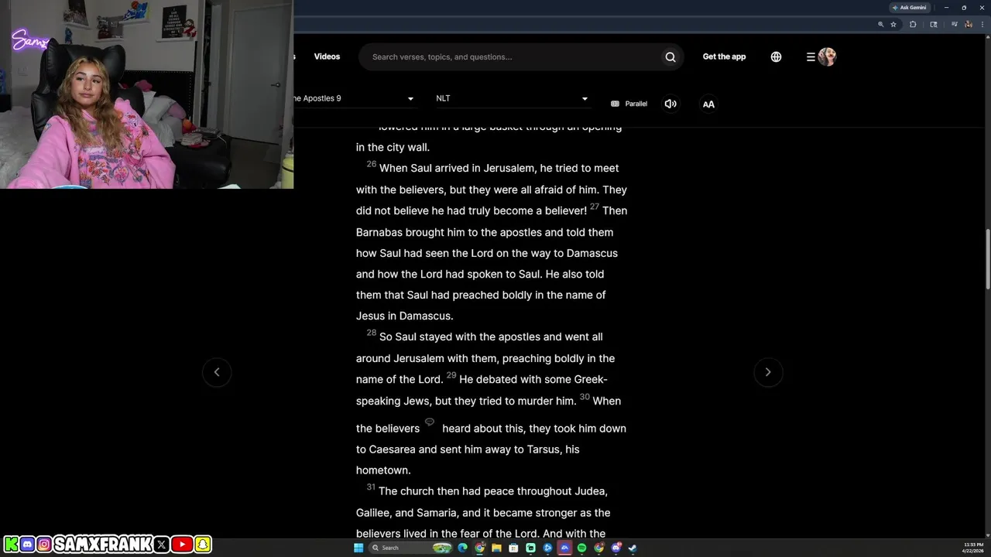Go to the previous chapter arrow
991x557 pixels.
click(x=217, y=372)
